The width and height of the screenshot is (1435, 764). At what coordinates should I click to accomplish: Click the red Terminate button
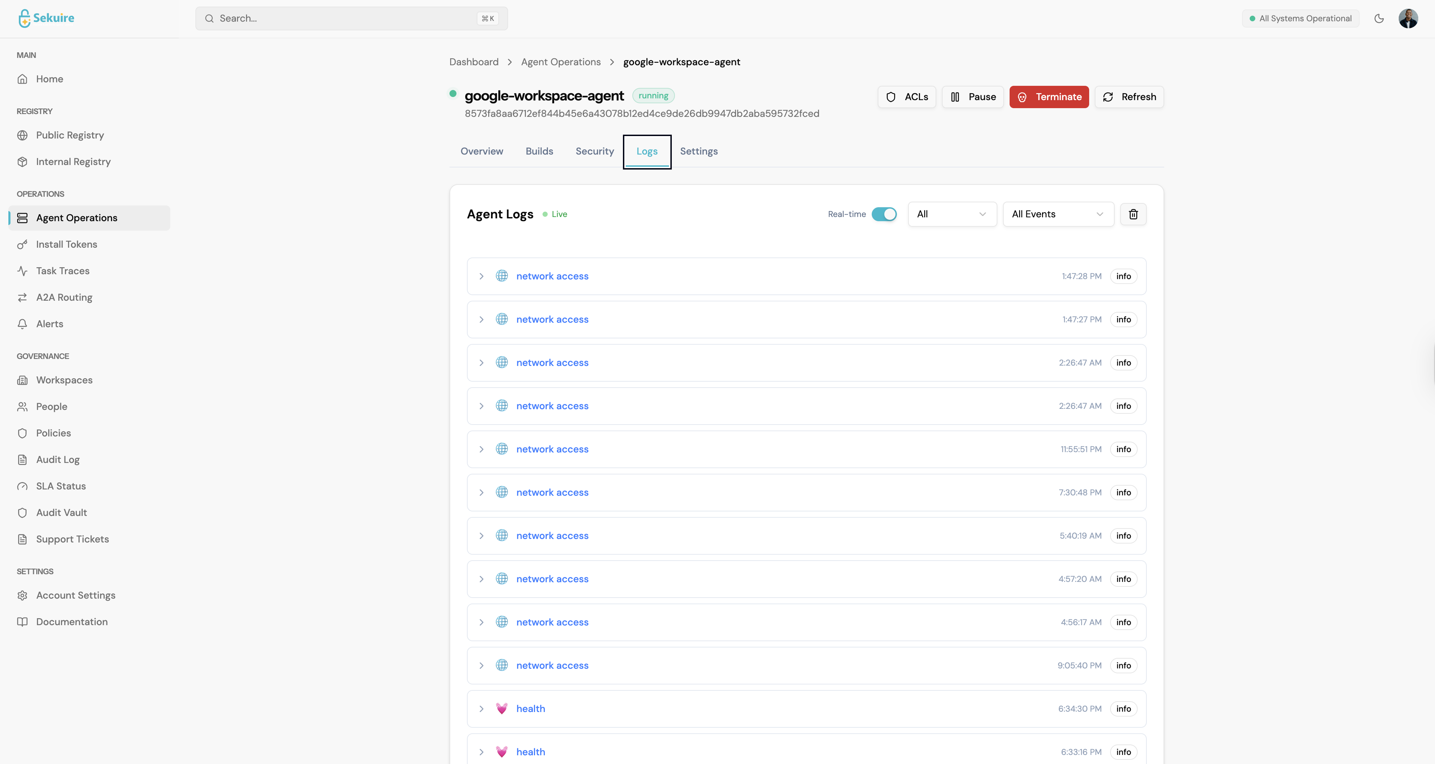(x=1048, y=97)
